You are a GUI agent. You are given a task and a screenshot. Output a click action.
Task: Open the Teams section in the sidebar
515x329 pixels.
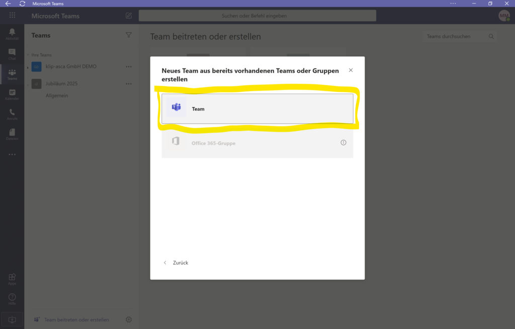pyautogui.click(x=12, y=74)
